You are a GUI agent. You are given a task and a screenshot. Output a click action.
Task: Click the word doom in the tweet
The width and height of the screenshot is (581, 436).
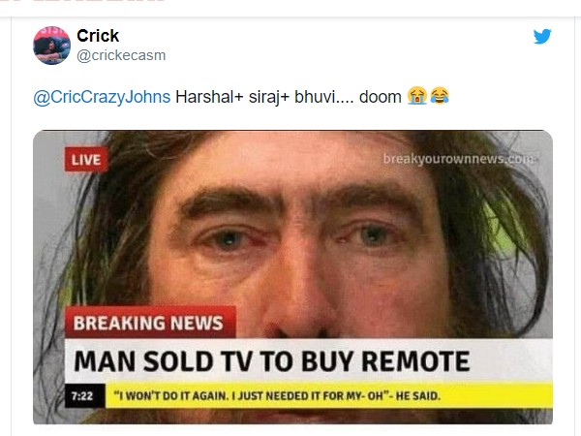(381, 97)
